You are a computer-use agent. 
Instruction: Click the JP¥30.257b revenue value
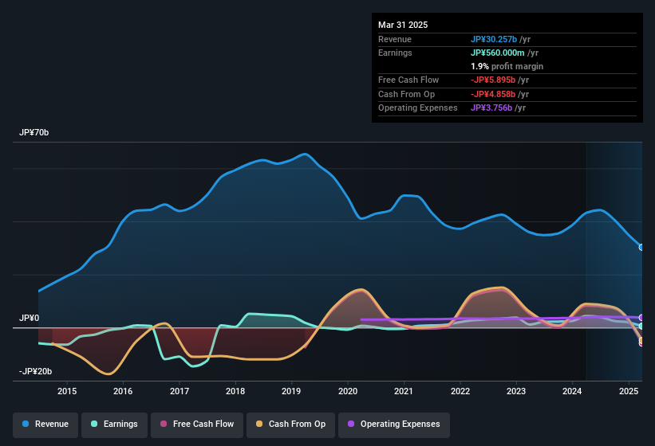point(494,39)
